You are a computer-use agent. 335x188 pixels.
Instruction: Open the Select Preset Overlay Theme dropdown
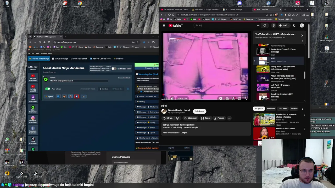pos(148,89)
